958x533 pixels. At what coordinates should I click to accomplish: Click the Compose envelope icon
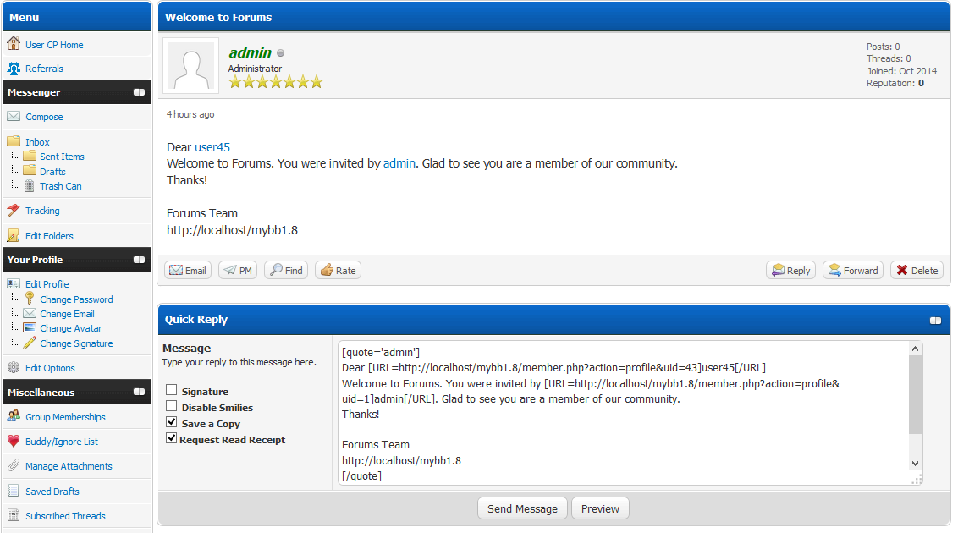(x=14, y=117)
